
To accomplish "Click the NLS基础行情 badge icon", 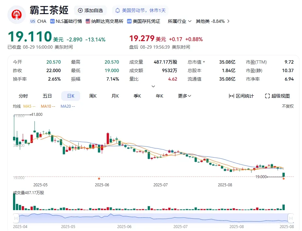I will pyautogui.click(x=52, y=21).
